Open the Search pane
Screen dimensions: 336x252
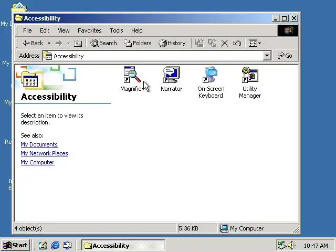click(x=103, y=43)
